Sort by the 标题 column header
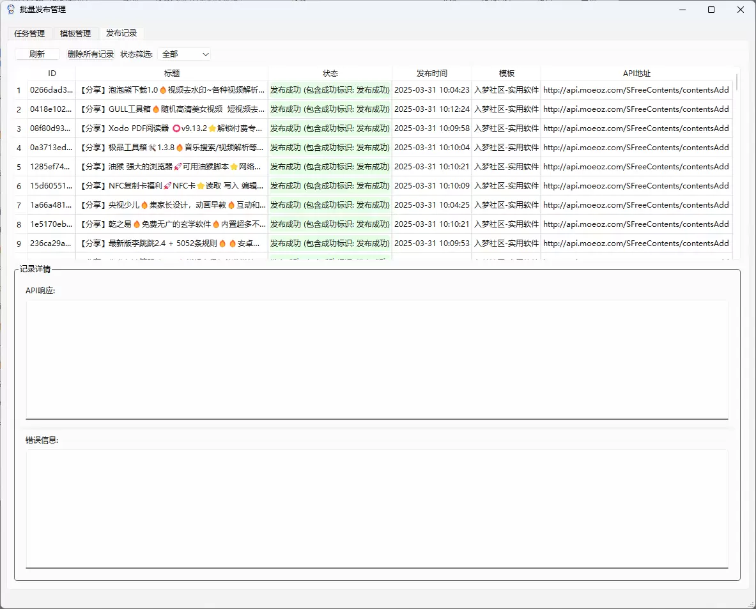This screenshot has height=609, width=756. [172, 73]
